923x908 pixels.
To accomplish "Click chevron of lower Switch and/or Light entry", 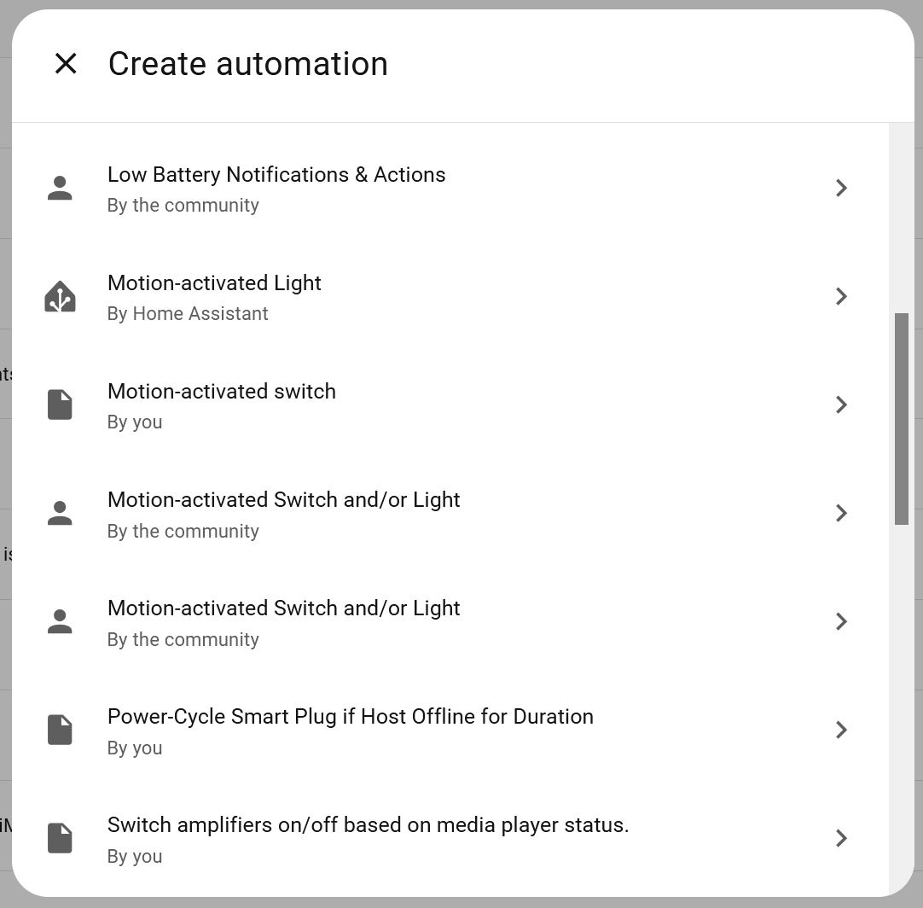I will [x=841, y=621].
